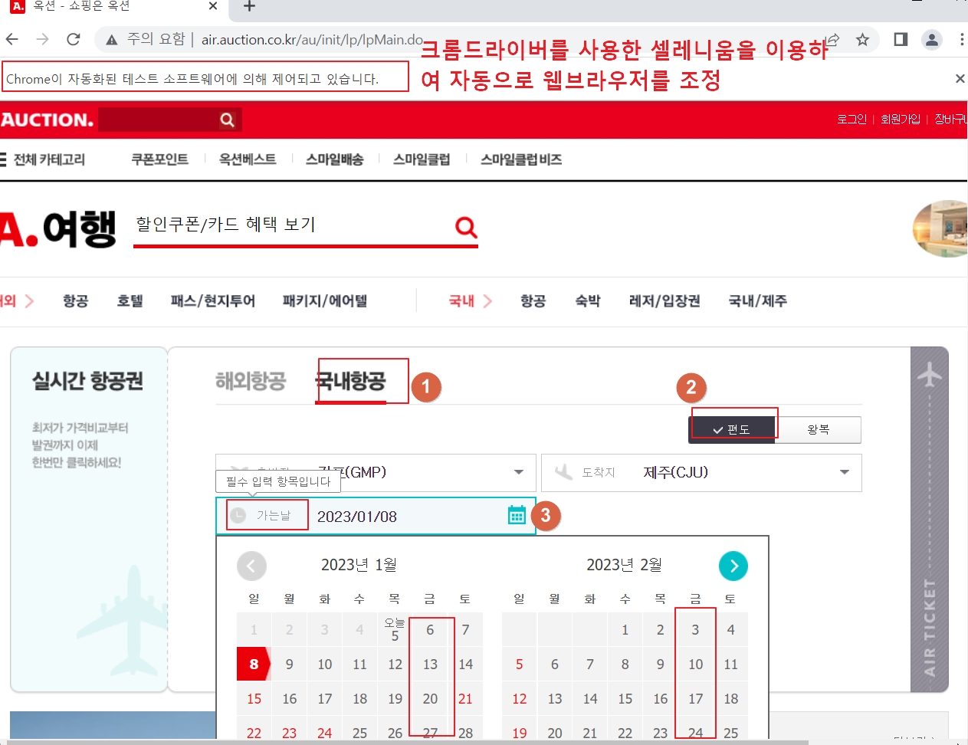Image resolution: width=968 pixels, height=745 pixels.
Task: Go to previous month in calendar
Action: (251, 566)
